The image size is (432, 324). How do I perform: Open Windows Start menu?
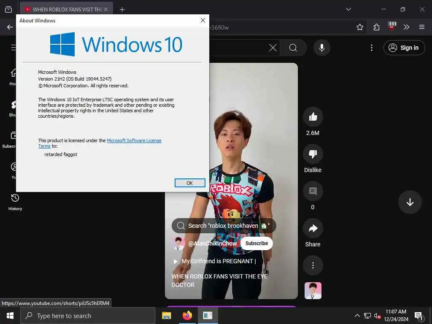(10, 316)
